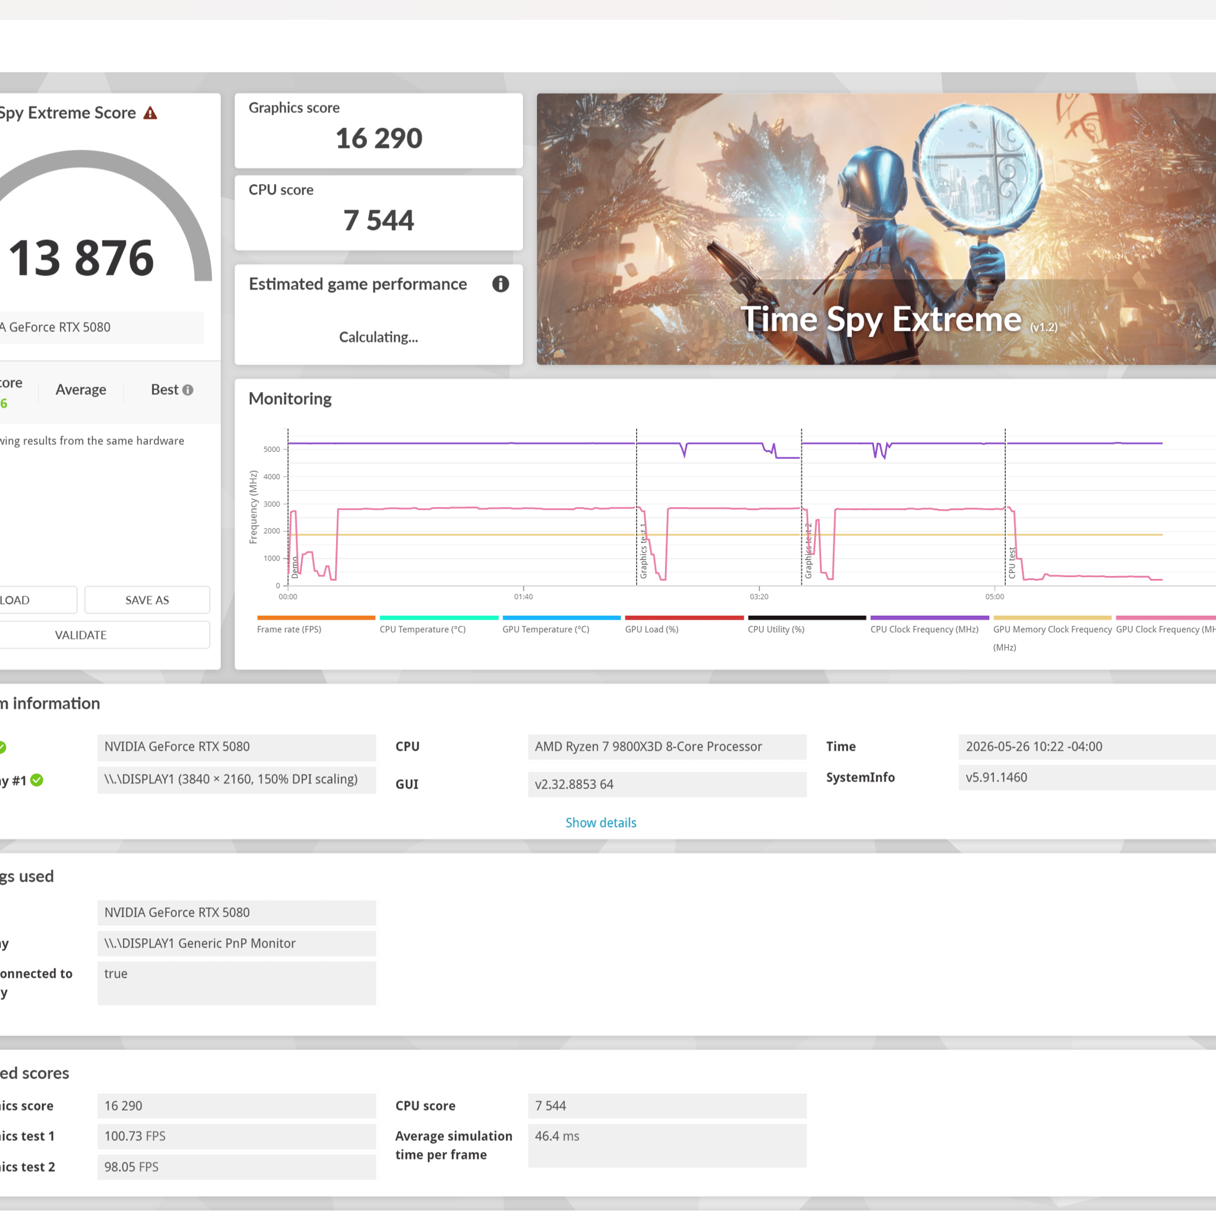Toggle the Frame rate (FPS) legend swatch

[x=316, y=617]
